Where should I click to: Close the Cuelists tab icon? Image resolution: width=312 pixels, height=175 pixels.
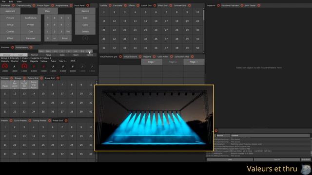pyautogui.click(x=110, y=5)
